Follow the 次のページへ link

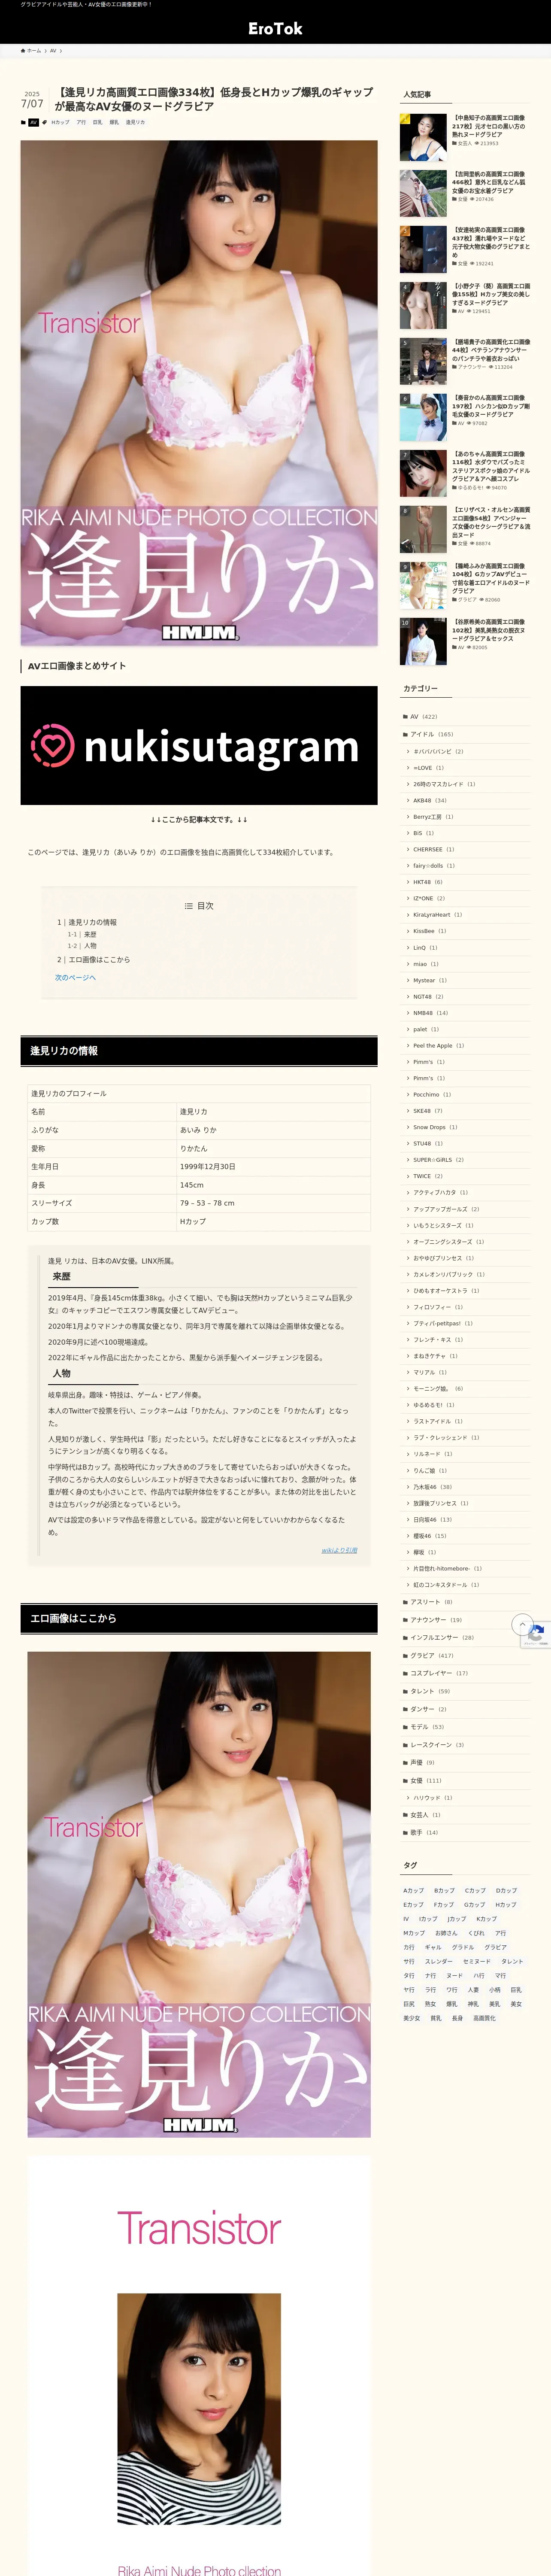75,977
